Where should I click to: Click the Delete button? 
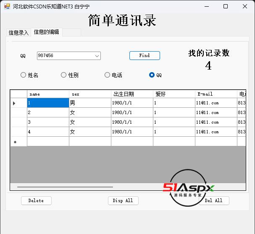[x=36, y=200]
